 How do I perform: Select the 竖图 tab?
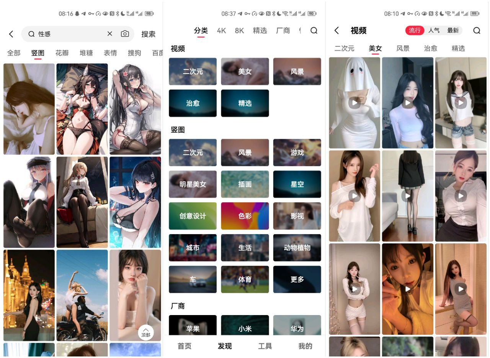point(38,53)
